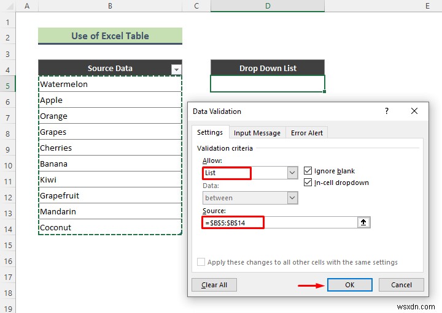Select column D header
The image size is (442, 313).
268,6
